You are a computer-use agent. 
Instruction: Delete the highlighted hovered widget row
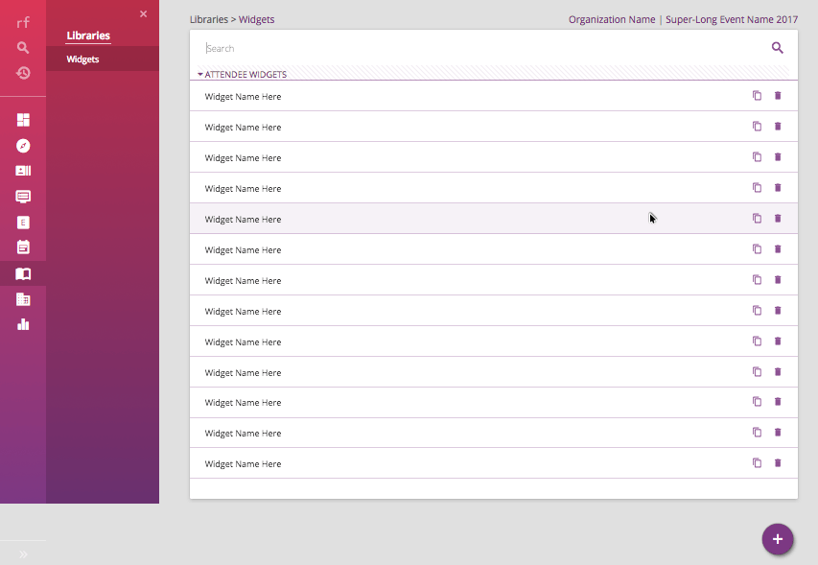778,219
